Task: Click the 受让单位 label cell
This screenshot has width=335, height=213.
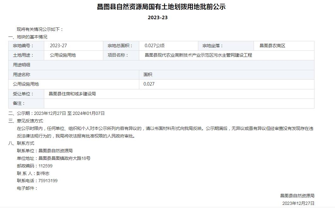Action: (x=26, y=94)
